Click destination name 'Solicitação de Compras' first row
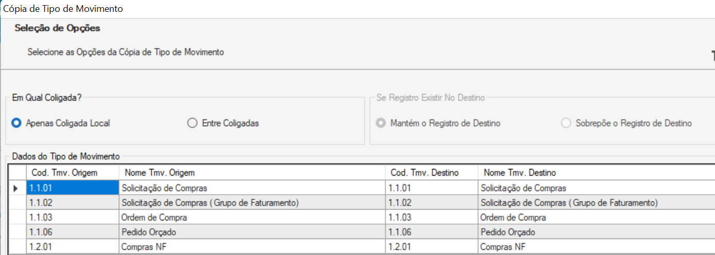Viewport: 715px width, 255px height. 596,188
